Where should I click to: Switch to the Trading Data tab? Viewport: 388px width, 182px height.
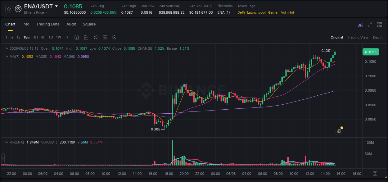tap(48, 24)
